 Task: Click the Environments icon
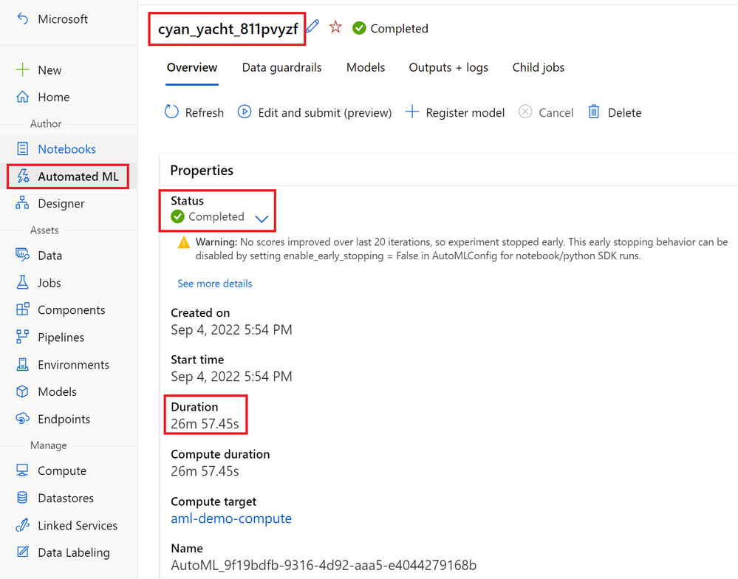click(x=22, y=364)
